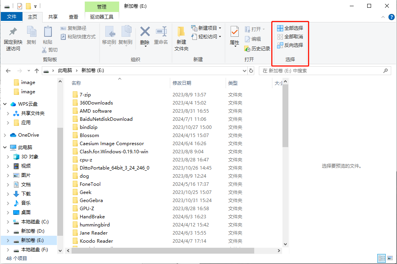Switch to large thumbnail view
The image size is (397, 264).
pos(390,258)
